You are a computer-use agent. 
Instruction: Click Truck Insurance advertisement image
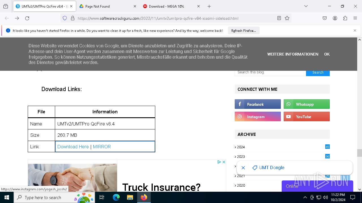(x=72, y=178)
